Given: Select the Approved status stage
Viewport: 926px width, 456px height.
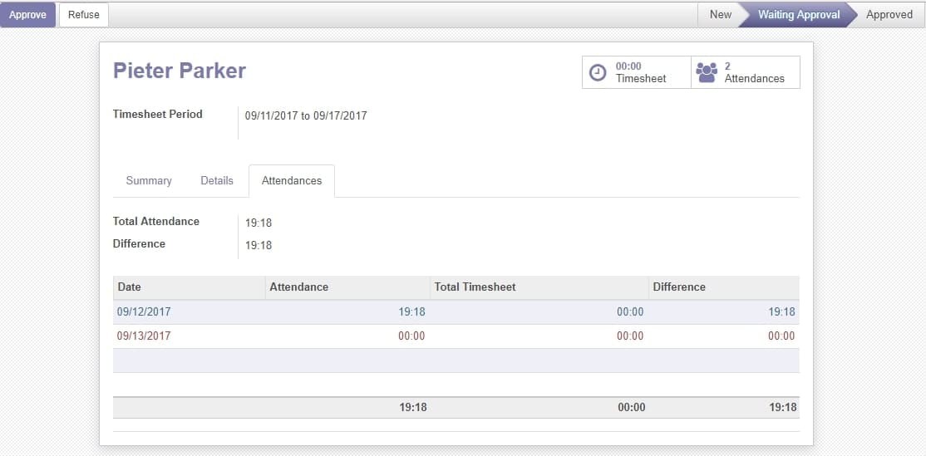Looking at the screenshot, I should coord(889,15).
